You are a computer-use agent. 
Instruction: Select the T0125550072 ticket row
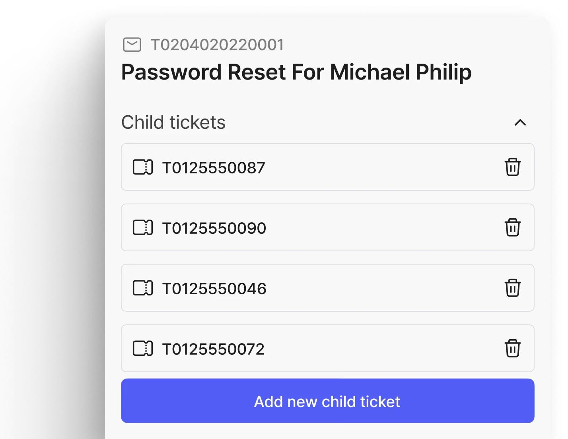(358, 349)
